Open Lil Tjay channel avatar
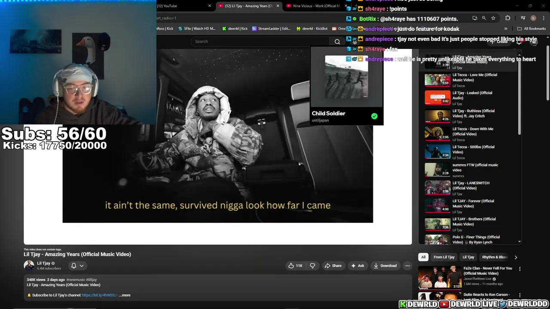The width and height of the screenshot is (550, 309). 29,266
